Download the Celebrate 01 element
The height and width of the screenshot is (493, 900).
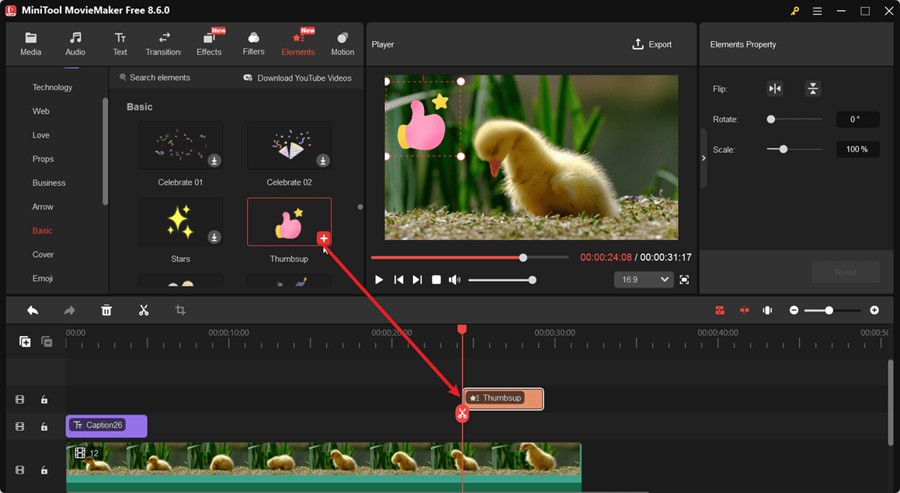click(214, 161)
